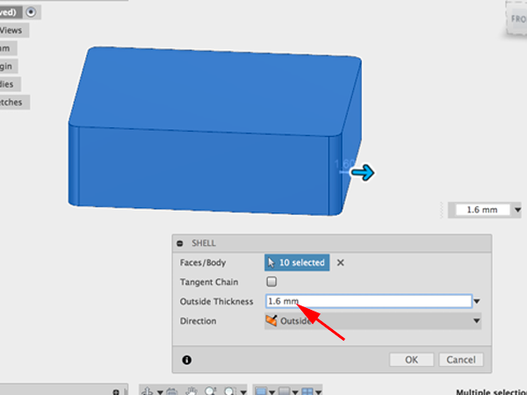The image size is (527, 395).
Task: Cancel the Shell operation
Action: click(461, 360)
